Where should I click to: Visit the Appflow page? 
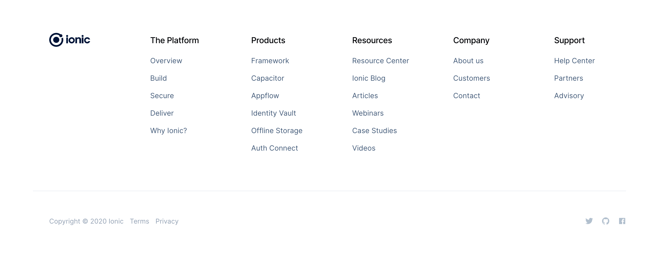click(265, 96)
